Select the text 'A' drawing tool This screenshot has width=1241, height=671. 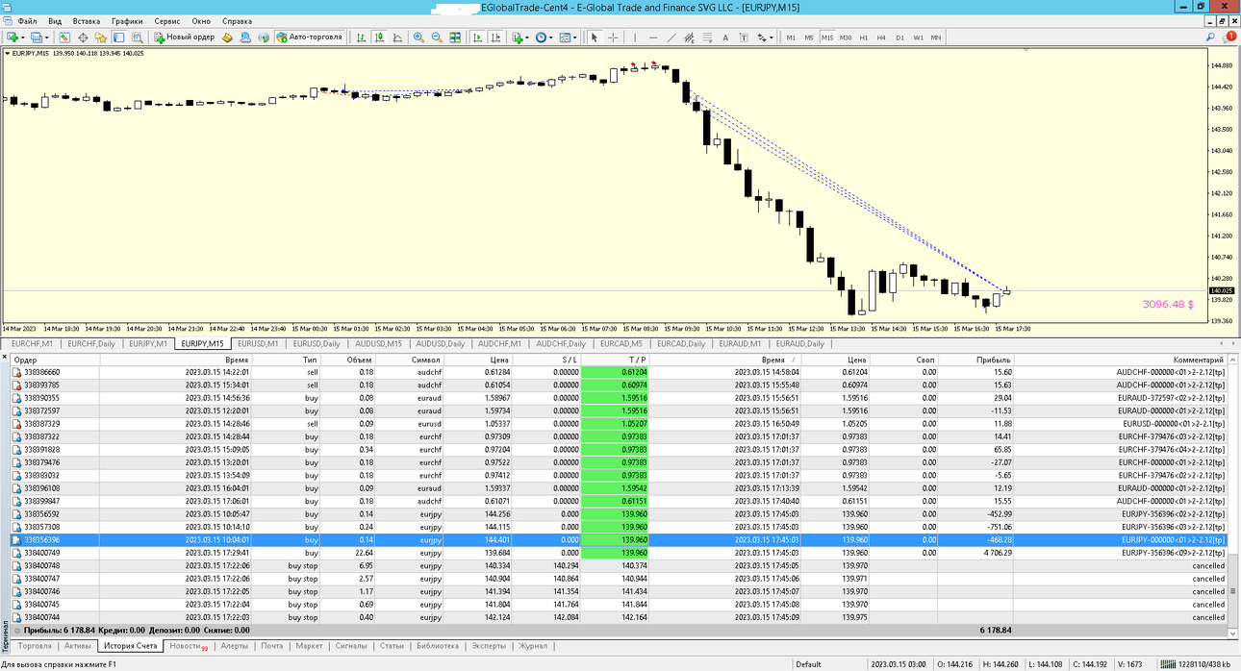pos(725,37)
